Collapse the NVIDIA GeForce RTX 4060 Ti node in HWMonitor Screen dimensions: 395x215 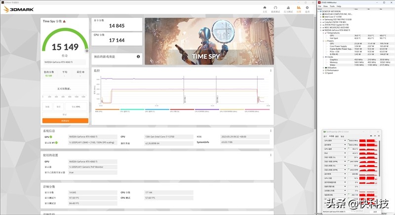[320, 30]
